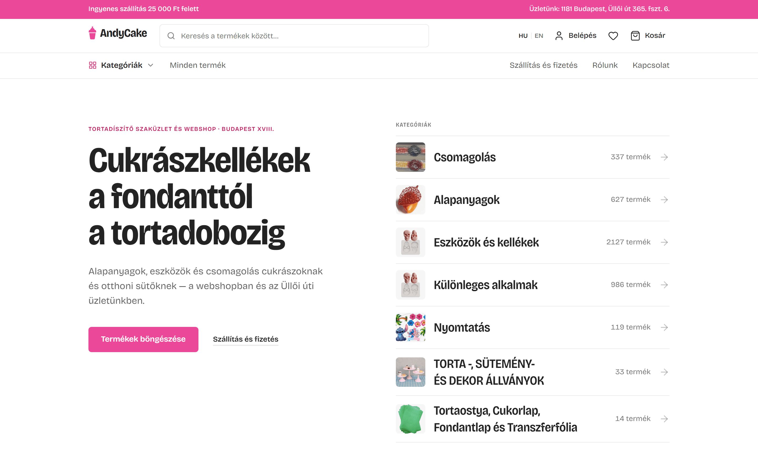The width and height of the screenshot is (758, 473).
Task: Open the Kapcsolat page
Action: coord(651,65)
